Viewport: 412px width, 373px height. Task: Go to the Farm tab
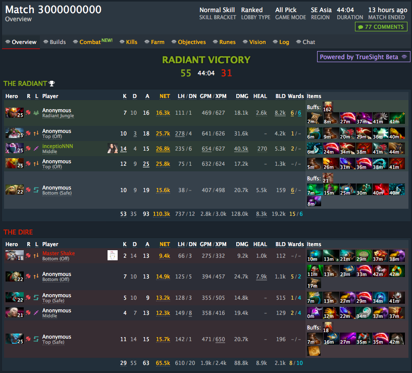pos(154,42)
